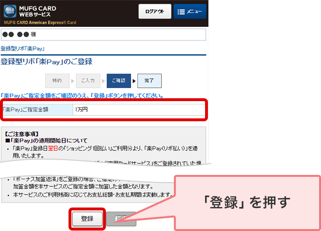Screen dimensions: 321x231
Task: Select the 完了 step
Action: tap(149, 81)
